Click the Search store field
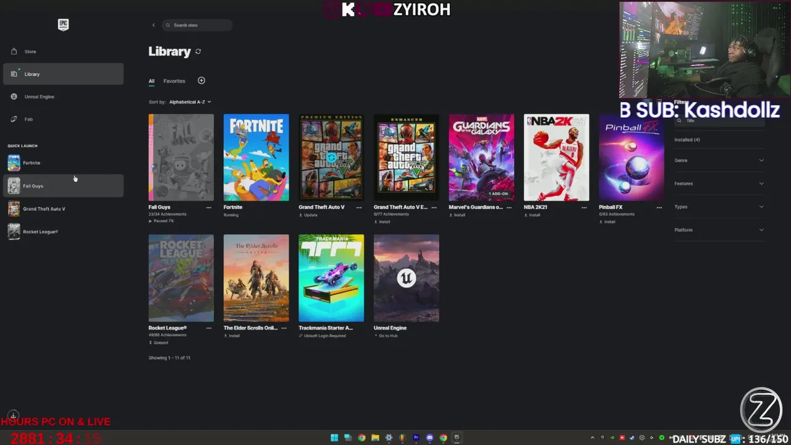The width and height of the screenshot is (791, 445). coord(197,25)
